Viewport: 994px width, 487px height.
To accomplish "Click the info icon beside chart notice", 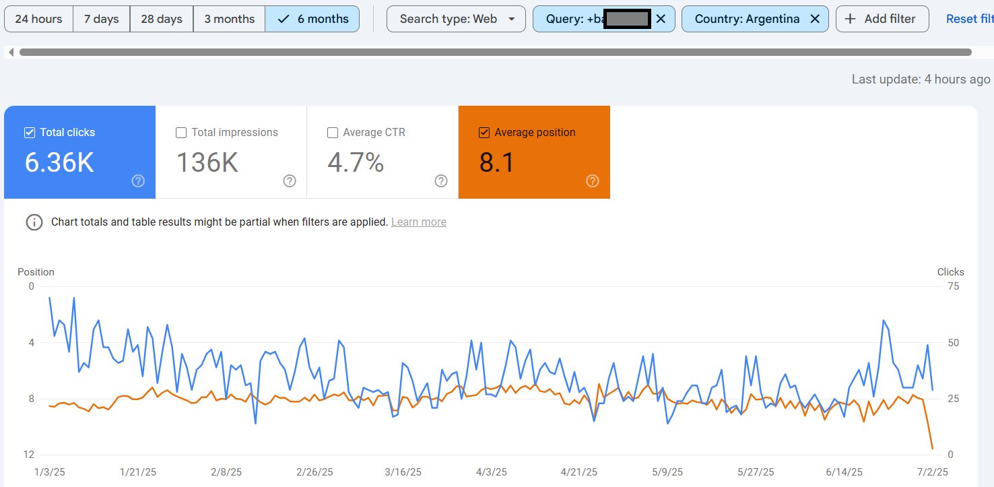I will pos(34,222).
